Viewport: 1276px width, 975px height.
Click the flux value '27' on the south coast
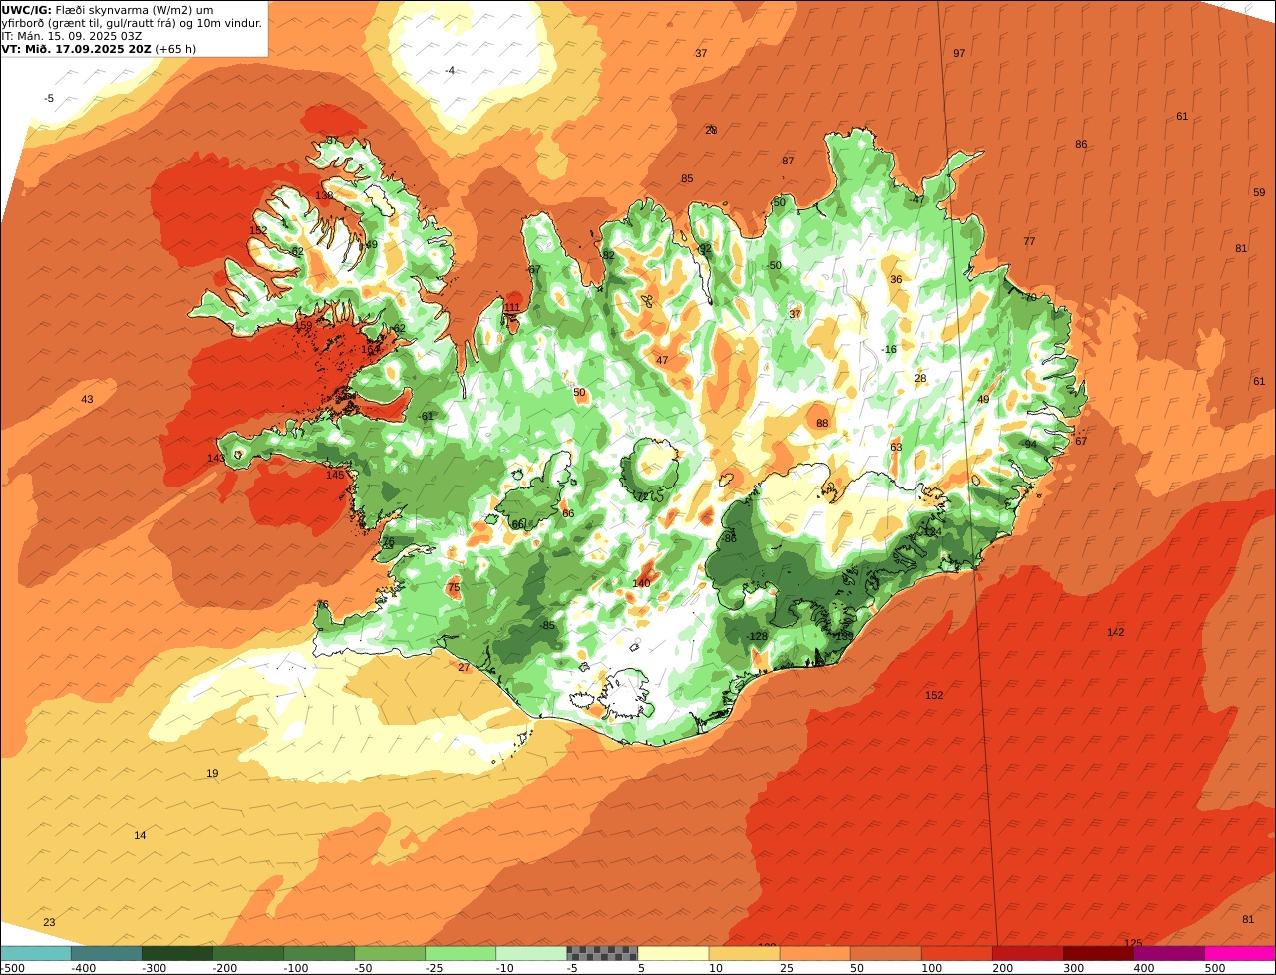click(x=464, y=668)
